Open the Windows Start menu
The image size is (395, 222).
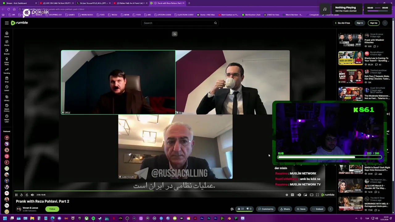(5, 218)
